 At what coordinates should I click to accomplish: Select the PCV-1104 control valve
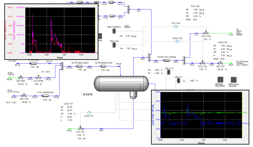coord(206,33)
